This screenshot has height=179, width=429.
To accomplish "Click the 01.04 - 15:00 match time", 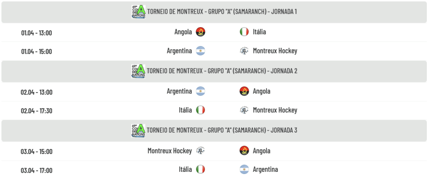I will pyautogui.click(x=36, y=52).
